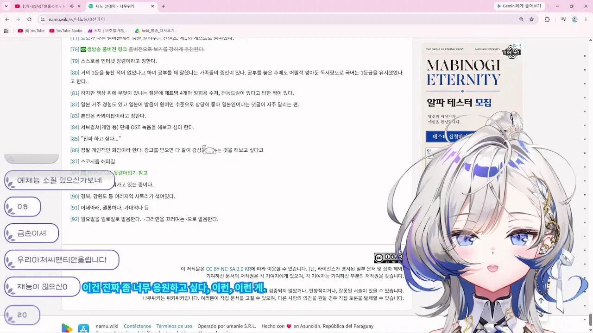
Task: Go forward to the next page
Action: point(18,19)
